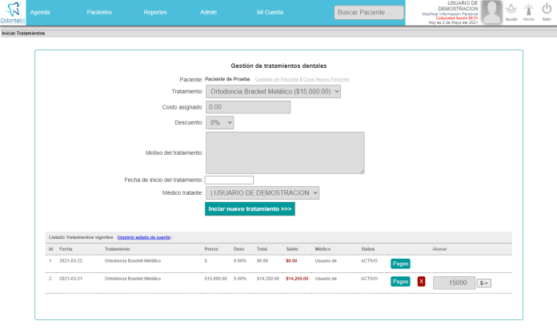Click the Salir power icon
The image size is (557, 333).
[x=546, y=10]
